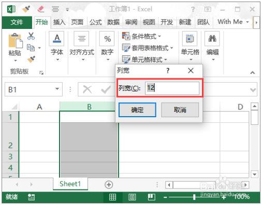Select row 3 header
Screen dimensions: 262x205
(x=10, y=156)
